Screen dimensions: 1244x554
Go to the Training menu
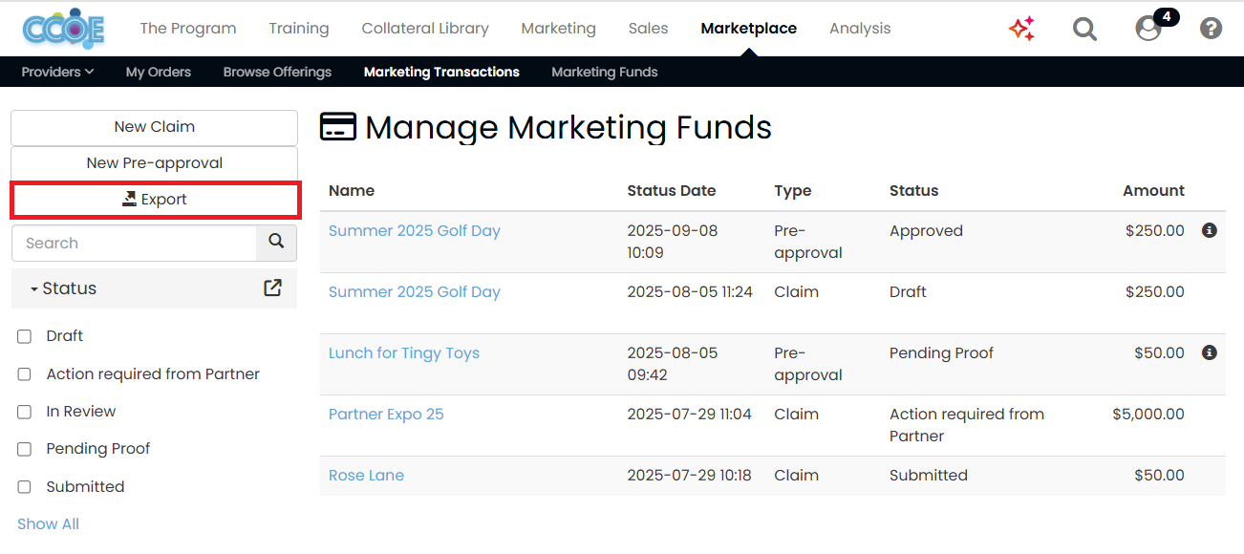[x=299, y=29]
